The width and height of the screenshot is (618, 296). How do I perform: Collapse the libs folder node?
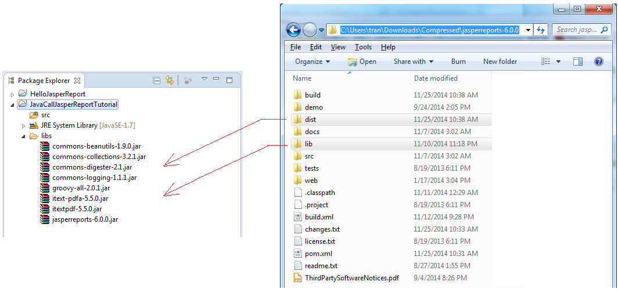click(23, 136)
